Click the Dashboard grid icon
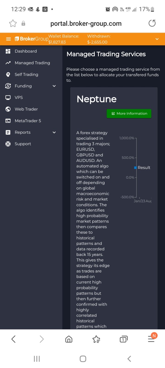The width and height of the screenshot is (165, 368). [x=8, y=51]
